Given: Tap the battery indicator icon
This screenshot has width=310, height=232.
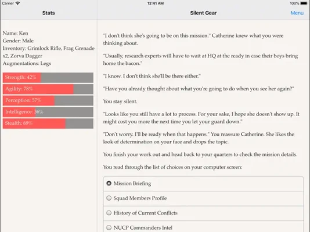Looking at the screenshot, I should coord(304,3).
